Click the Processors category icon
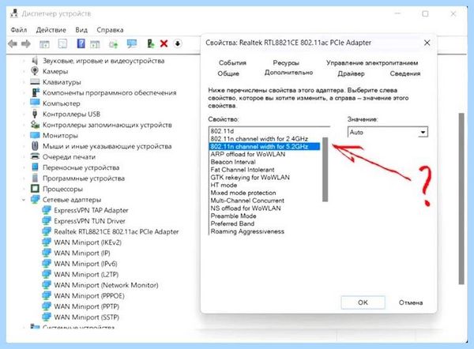The image size is (474, 349). tap(35, 189)
